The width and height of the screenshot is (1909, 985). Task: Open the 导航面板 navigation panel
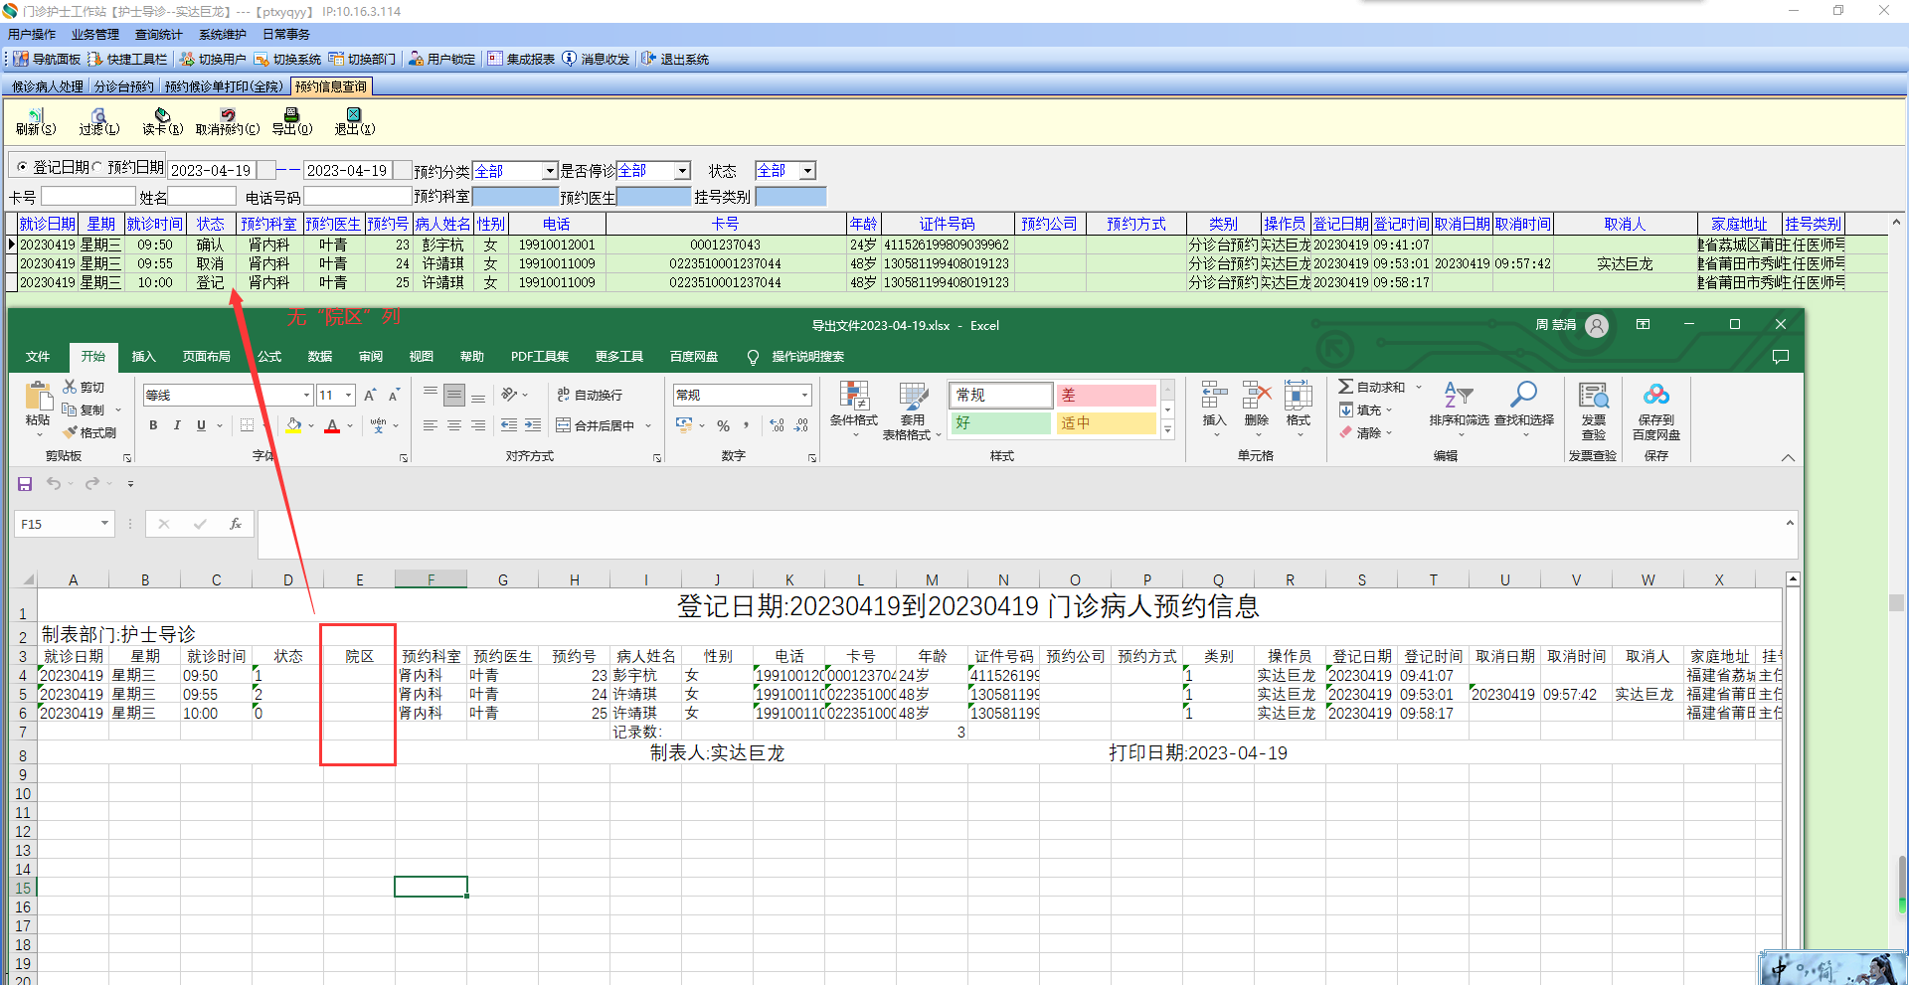pos(47,60)
